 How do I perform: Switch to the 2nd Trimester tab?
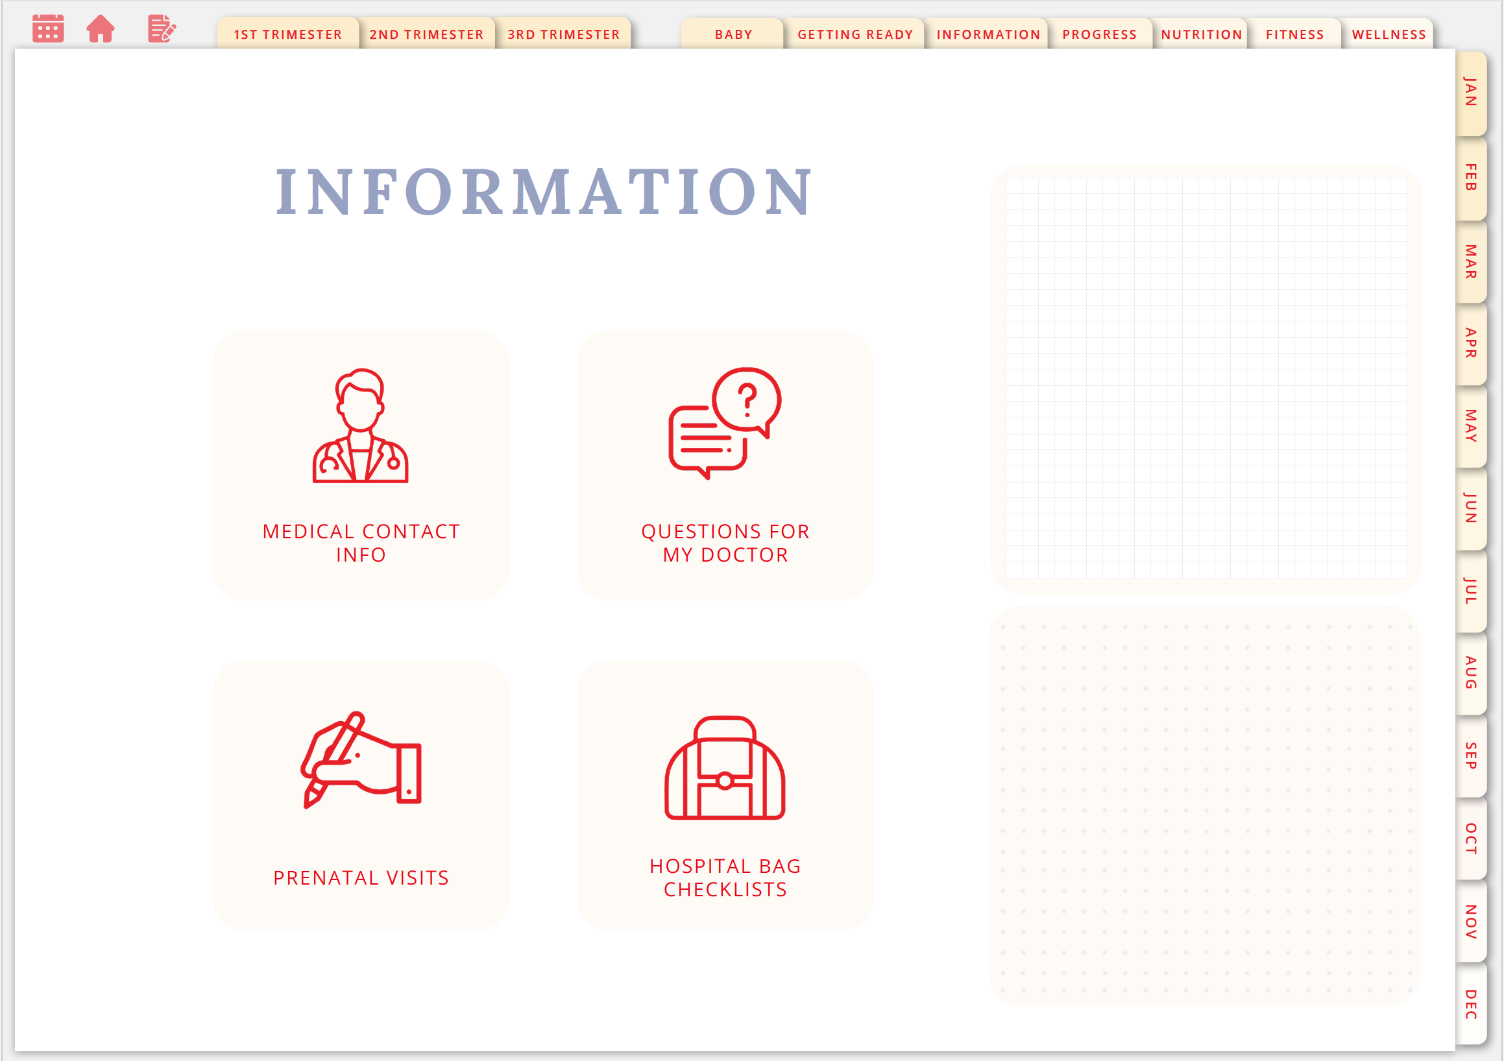click(426, 34)
